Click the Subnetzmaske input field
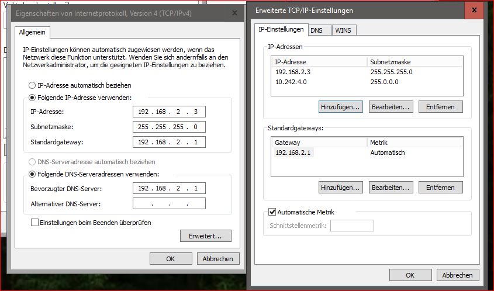 point(169,127)
